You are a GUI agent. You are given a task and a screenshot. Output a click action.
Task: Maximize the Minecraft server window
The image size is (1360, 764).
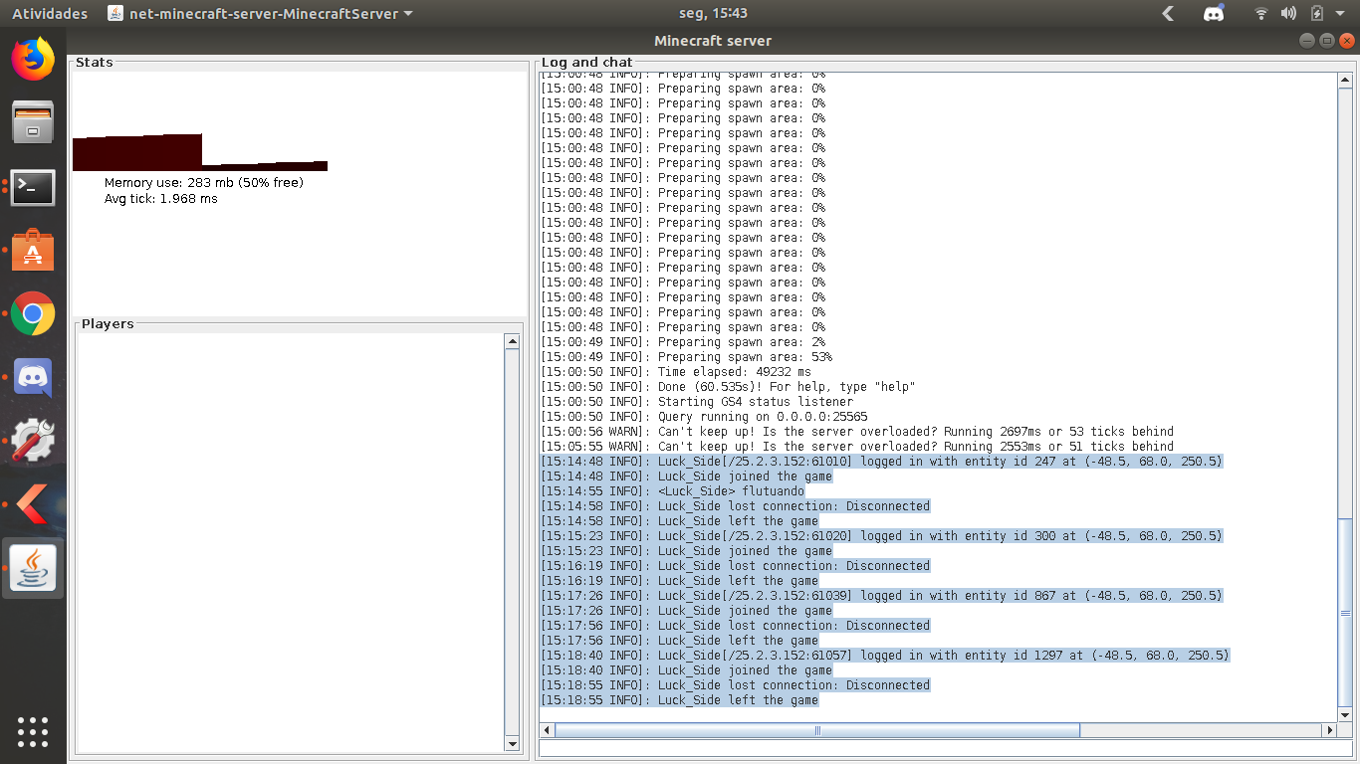pyautogui.click(x=1327, y=41)
